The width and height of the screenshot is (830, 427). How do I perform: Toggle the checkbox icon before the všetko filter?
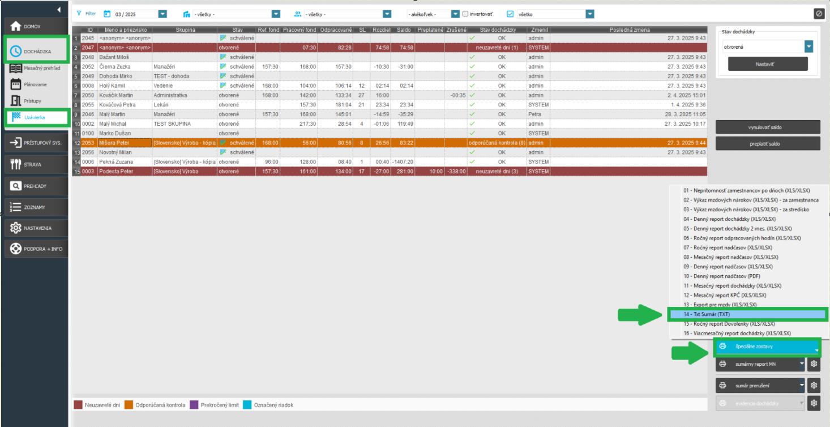[510, 14]
